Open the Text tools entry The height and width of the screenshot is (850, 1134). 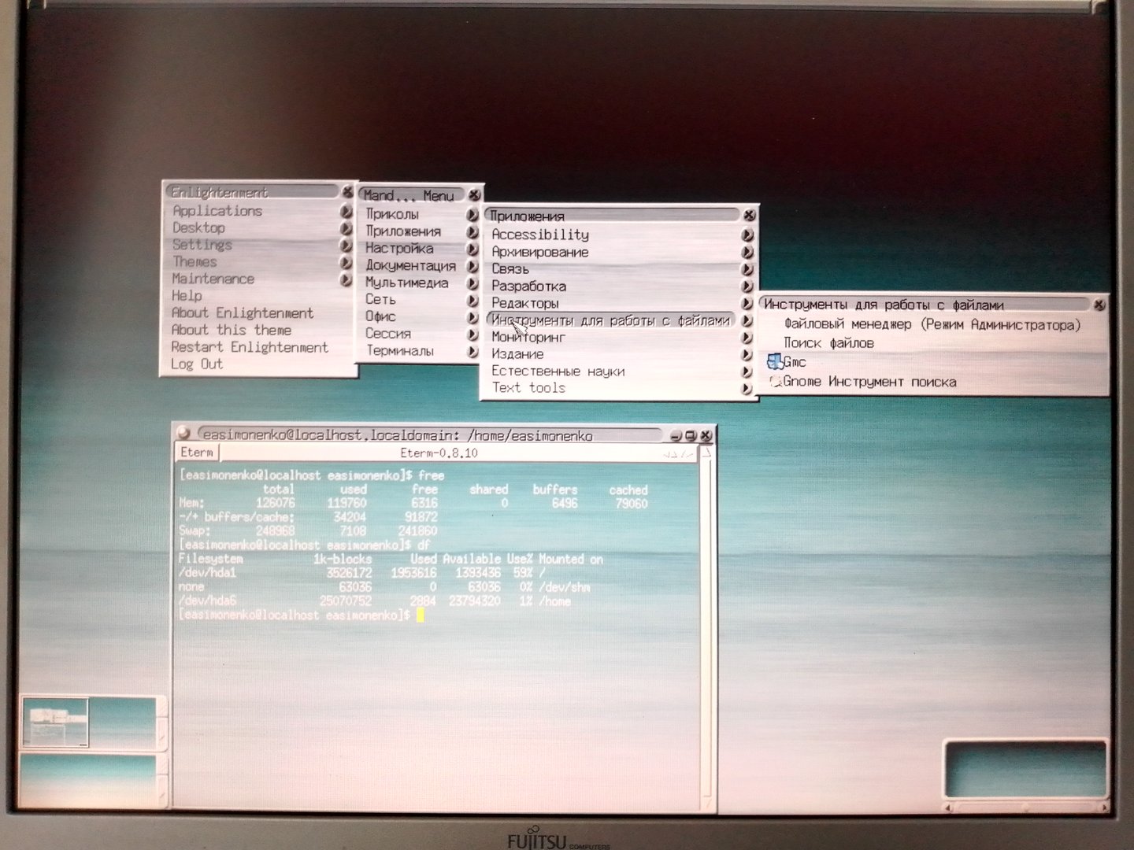pos(528,388)
